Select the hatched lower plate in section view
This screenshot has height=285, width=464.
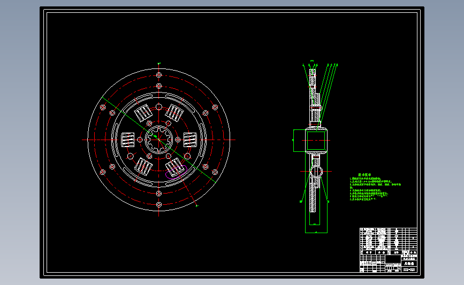tap(313, 197)
